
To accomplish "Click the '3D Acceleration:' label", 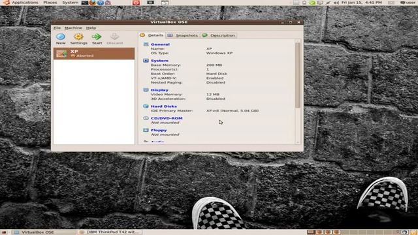I will (x=168, y=99).
